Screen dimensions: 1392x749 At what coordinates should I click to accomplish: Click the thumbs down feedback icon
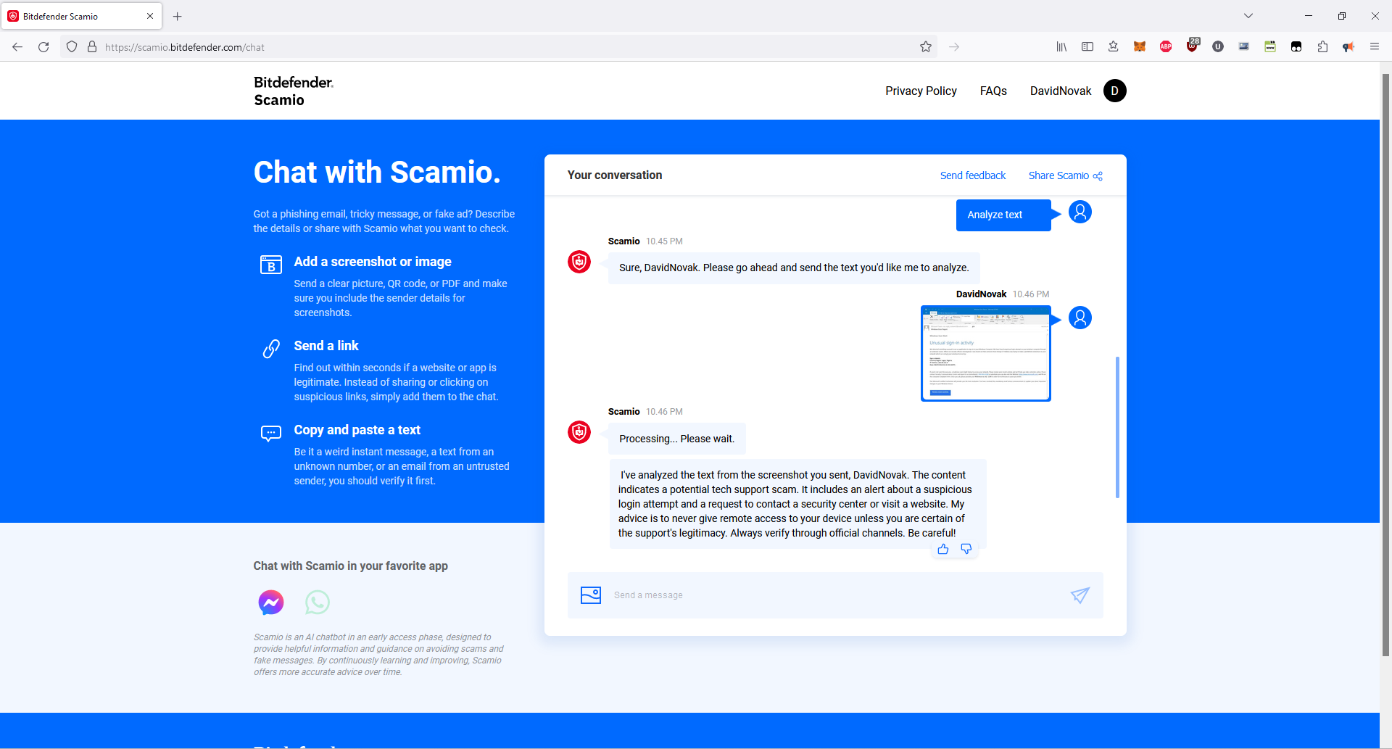966,549
